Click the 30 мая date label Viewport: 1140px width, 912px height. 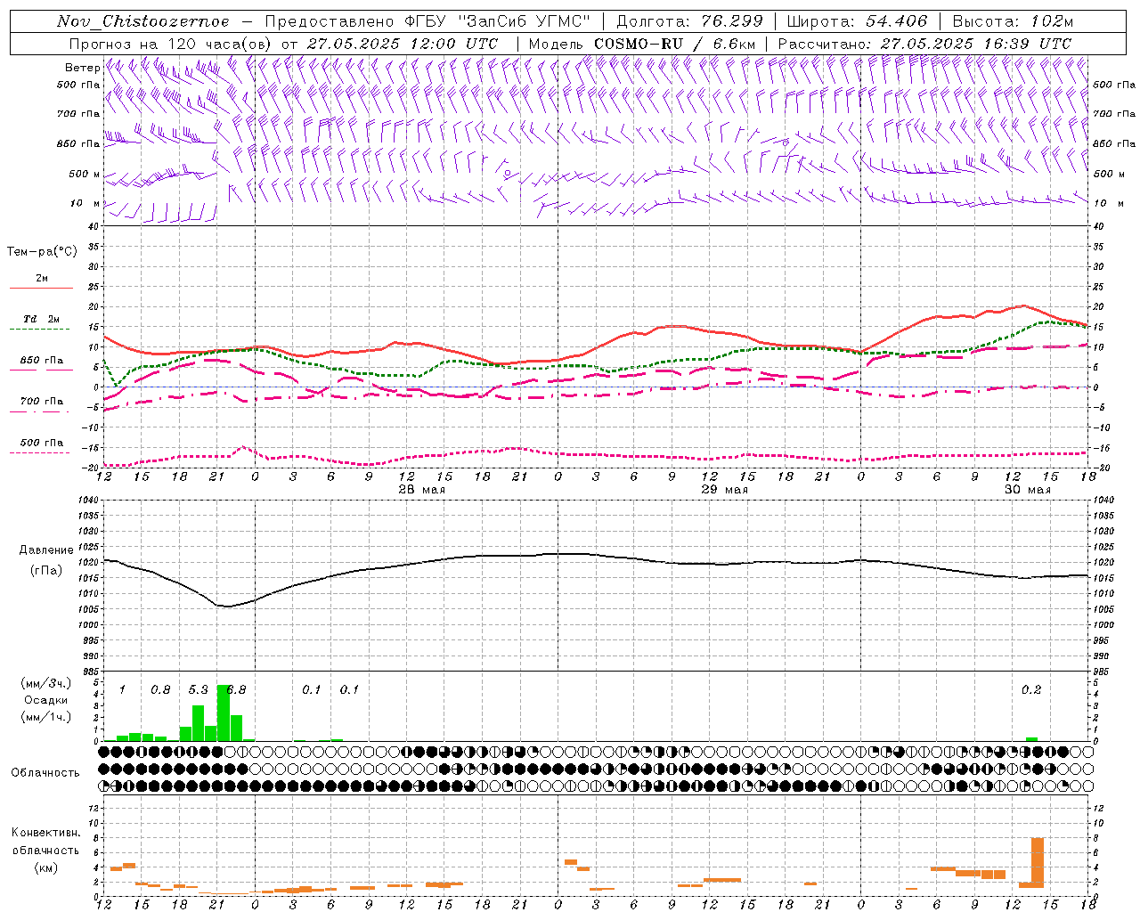tap(1027, 490)
